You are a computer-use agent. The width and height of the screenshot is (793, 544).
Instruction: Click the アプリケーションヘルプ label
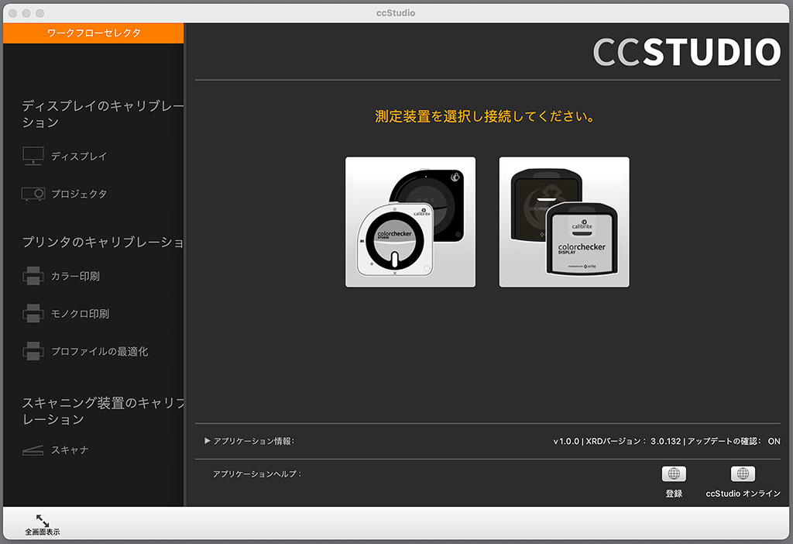tap(257, 473)
